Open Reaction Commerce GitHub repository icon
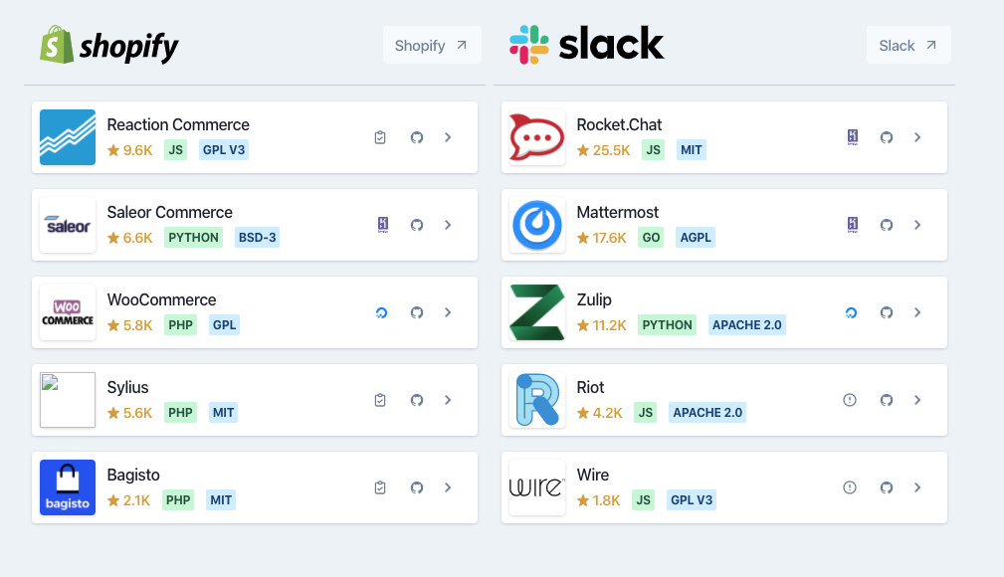The height and width of the screenshot is (577, 1004). (x=417, y=137)
